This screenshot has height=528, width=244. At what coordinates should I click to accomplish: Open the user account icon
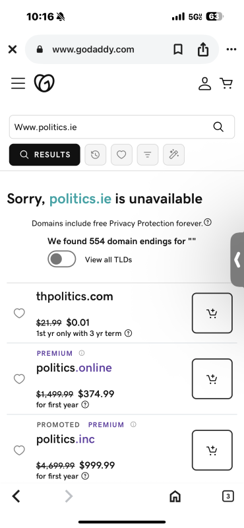pos(204,84)
